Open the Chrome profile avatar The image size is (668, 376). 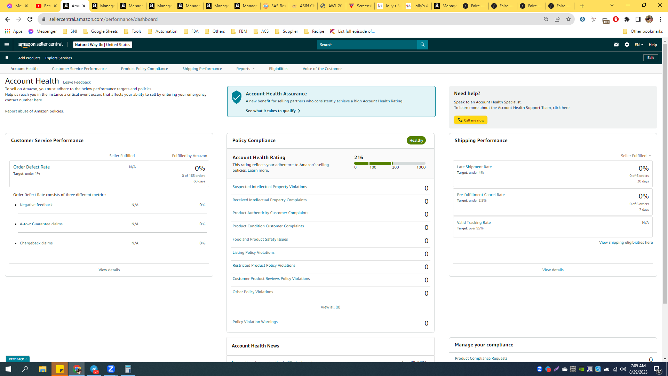coord(649,19)
